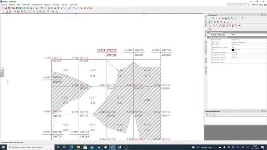Viewport: 267px width, 150px height.
Task: Open the Размеры menu
Action: point(56,5)
